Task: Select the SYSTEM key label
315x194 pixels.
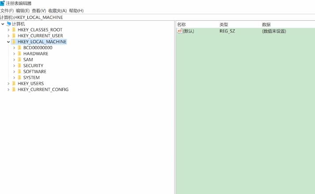Action: coord(31,78)
